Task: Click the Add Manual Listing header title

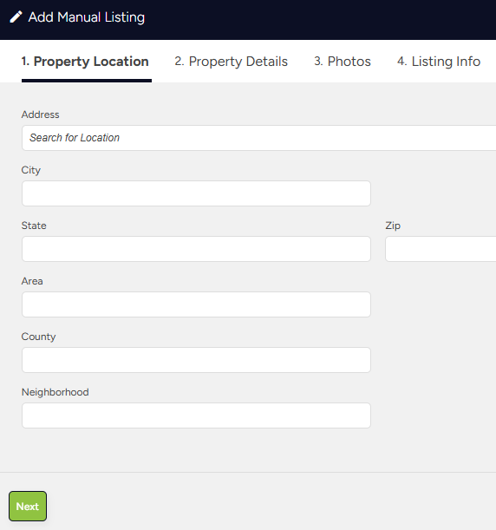Action: 87,17
